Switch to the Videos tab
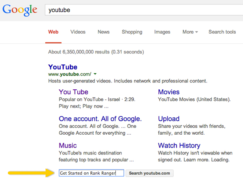This screenshot has height=184, width=243. point(78,32)
